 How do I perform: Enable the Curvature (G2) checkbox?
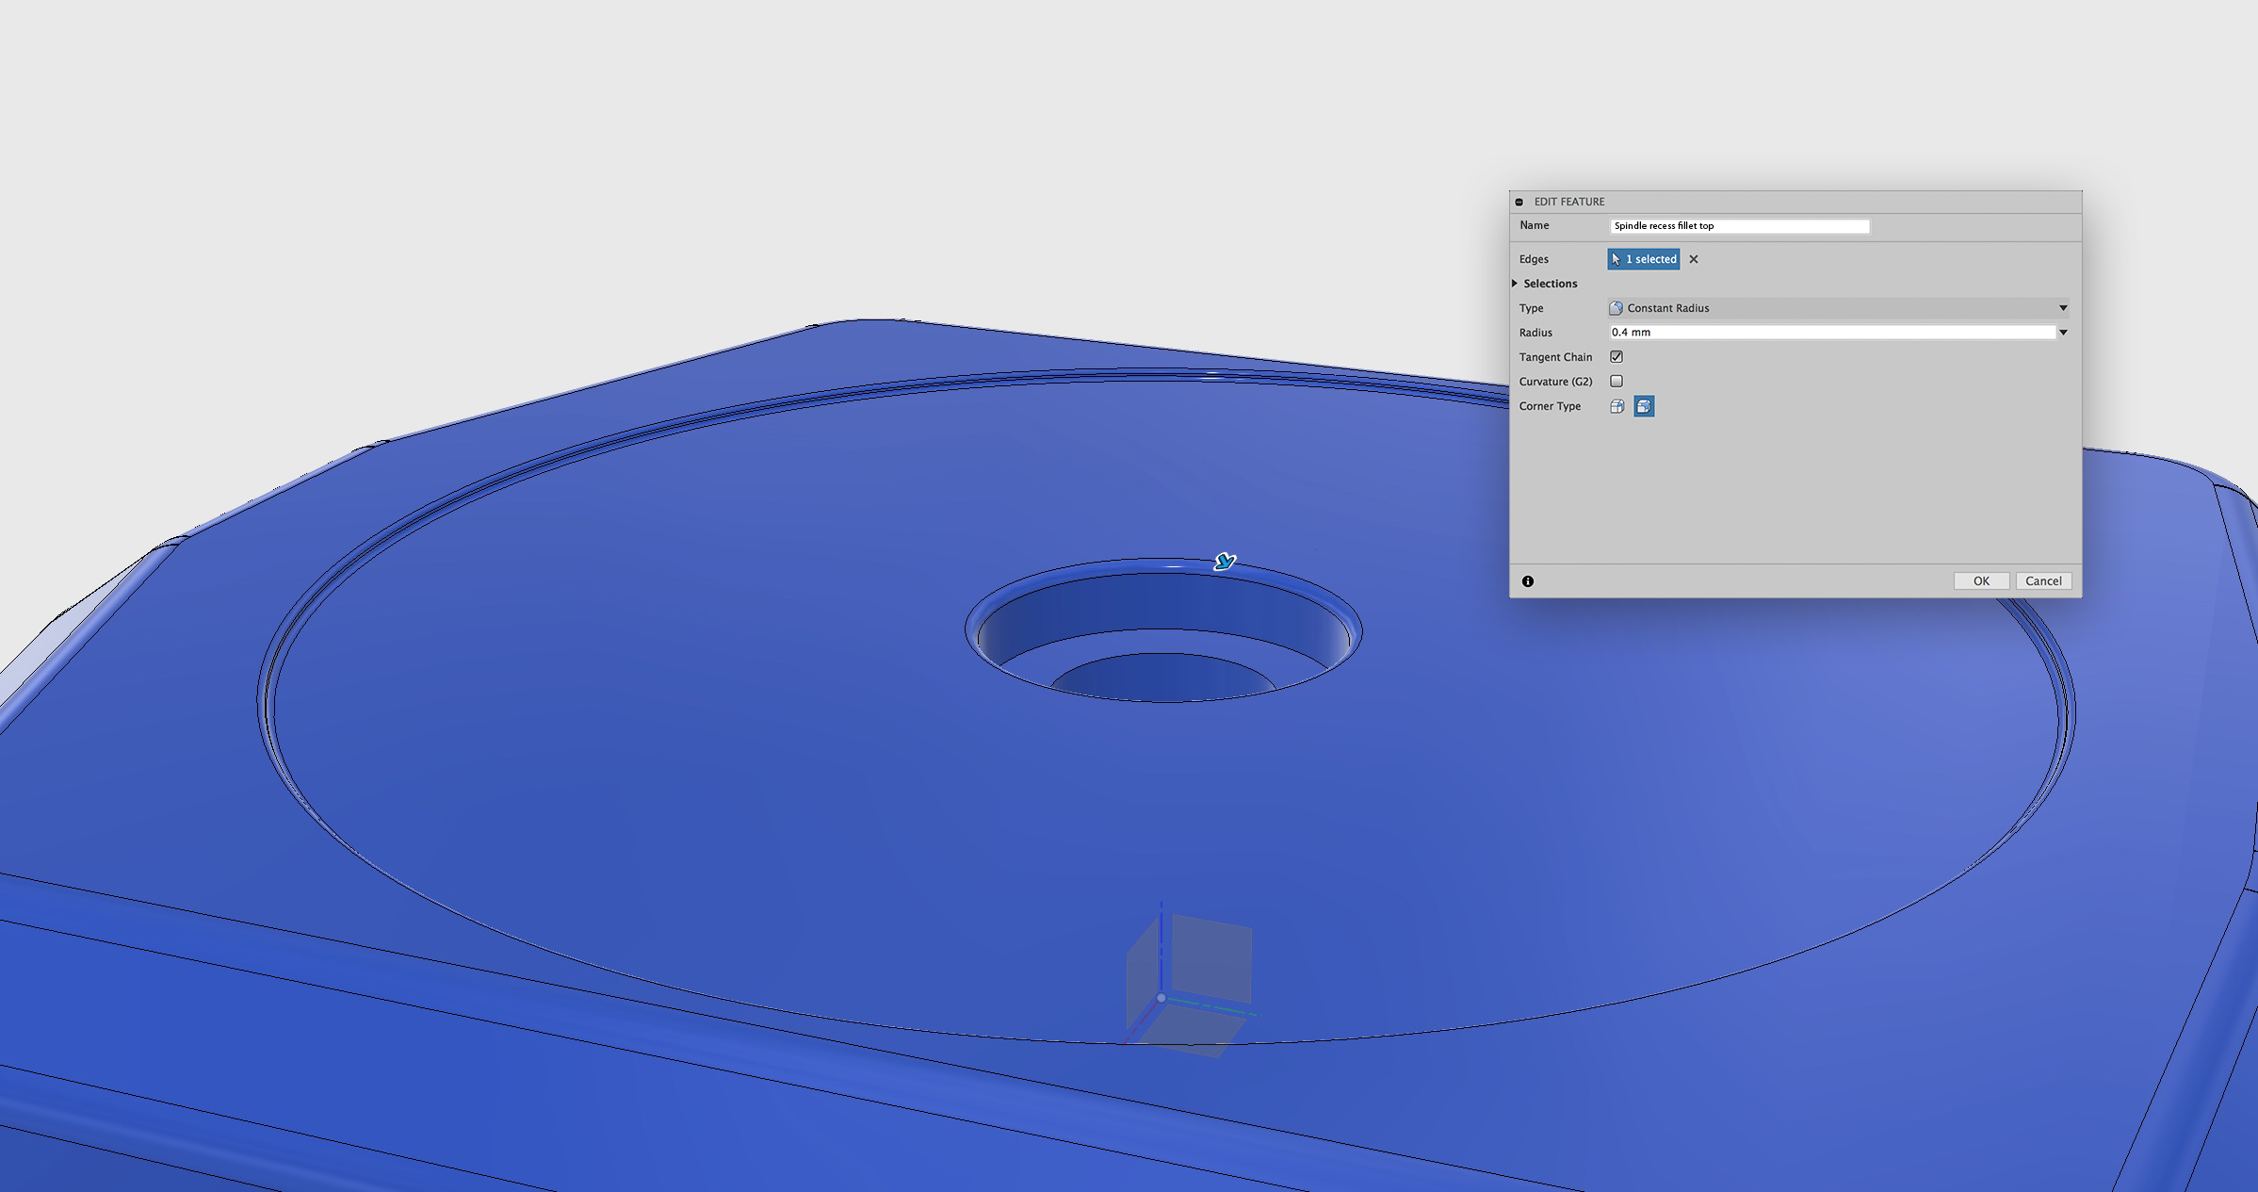click(x=1616, y=382)
